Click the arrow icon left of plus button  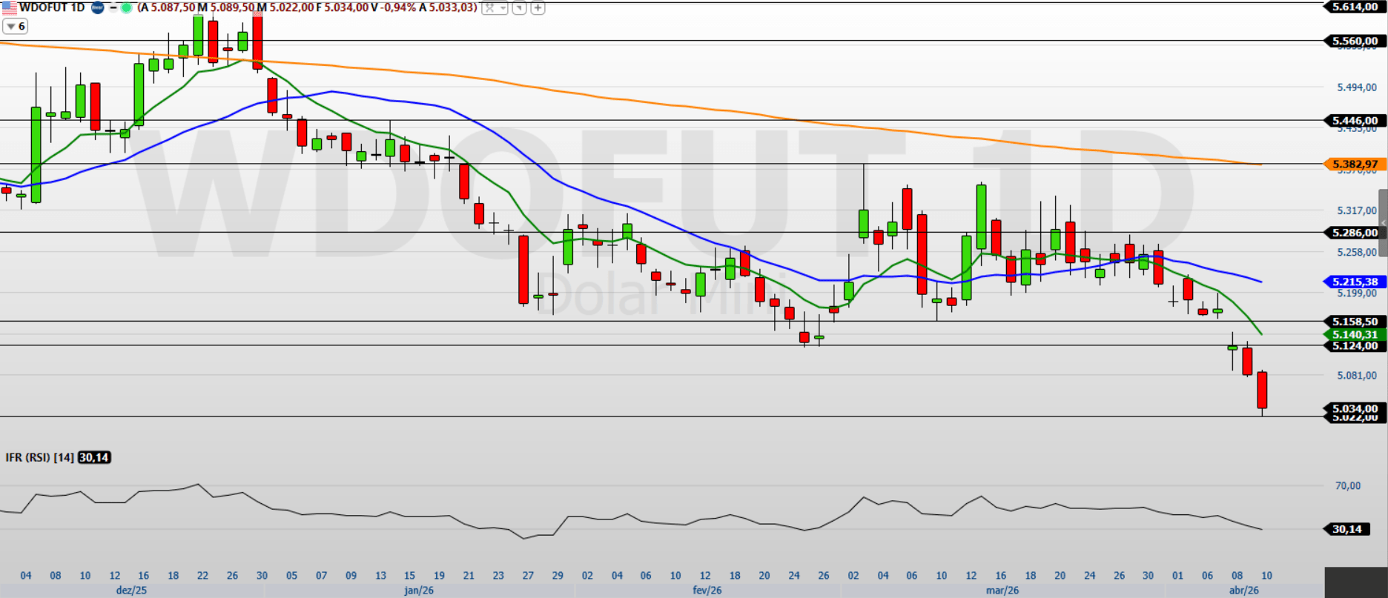point(519,8)
